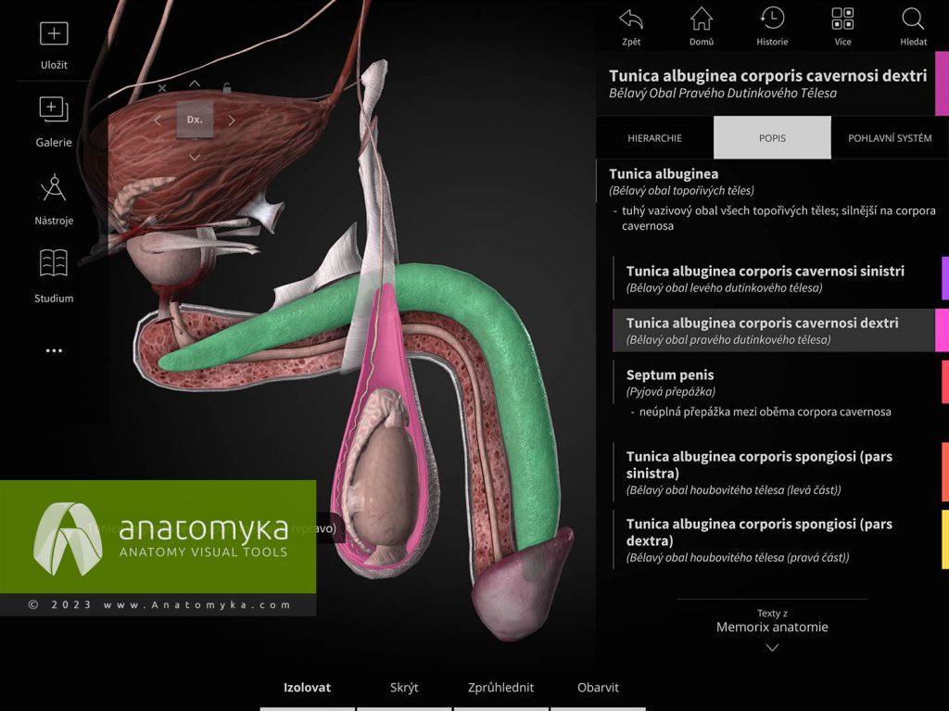Viewport: 949px width, 711px height.
Task: Click the down chevron below Dx. label
Action: tap(195, 157)
